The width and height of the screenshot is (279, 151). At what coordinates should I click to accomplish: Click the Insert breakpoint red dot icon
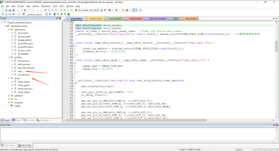point(116,10)
